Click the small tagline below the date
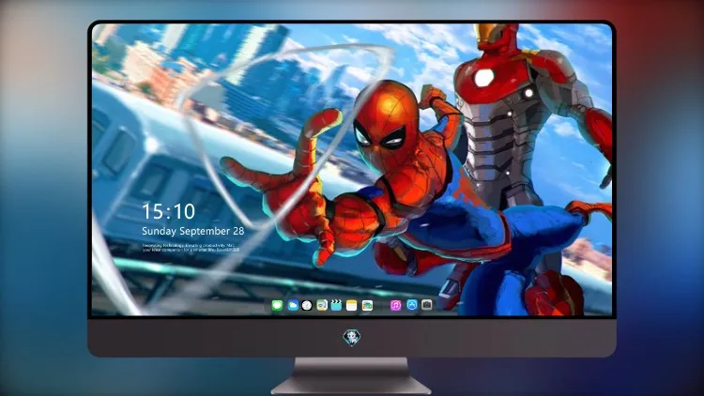Image resolution: width=704 pixels, height=396 pixels. click(191, 248)
